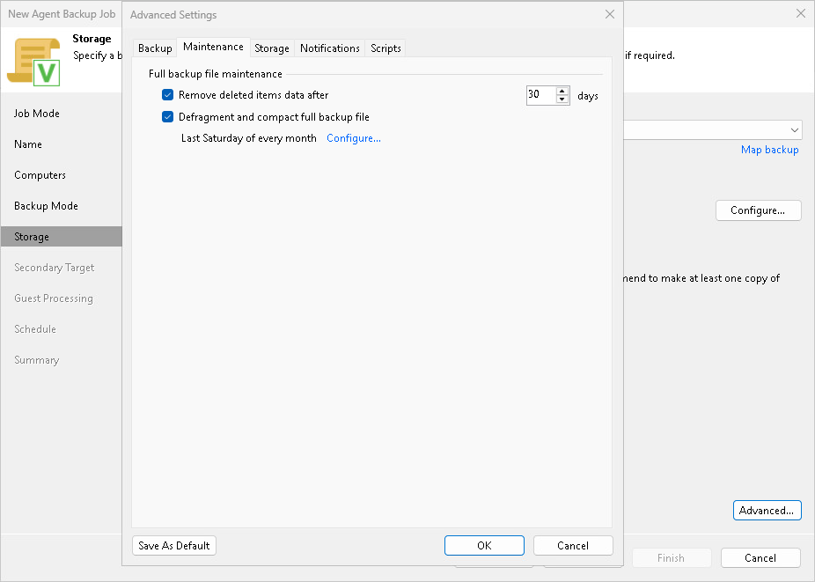
Task: Open the Scripts tab
Action: coord(385,48)
